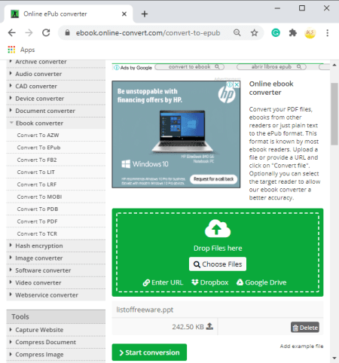Screen dimensions: 339x363
Task: Open the Extensions puzzle icon
Action: pos(293,32)
